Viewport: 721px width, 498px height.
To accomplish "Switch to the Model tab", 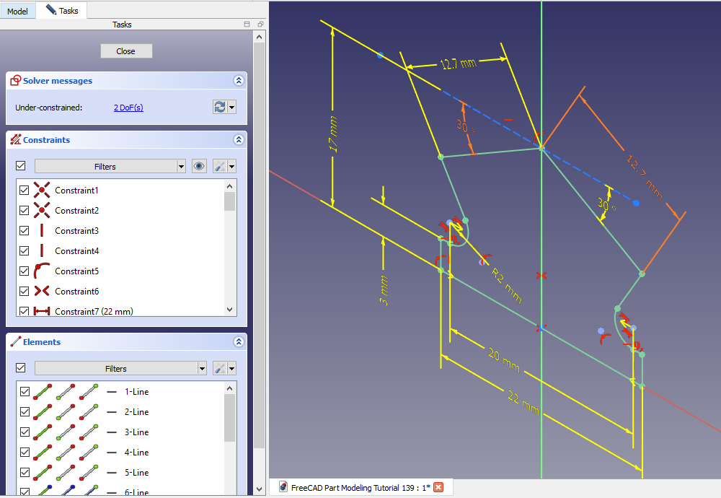I will (x=17, y=11).
